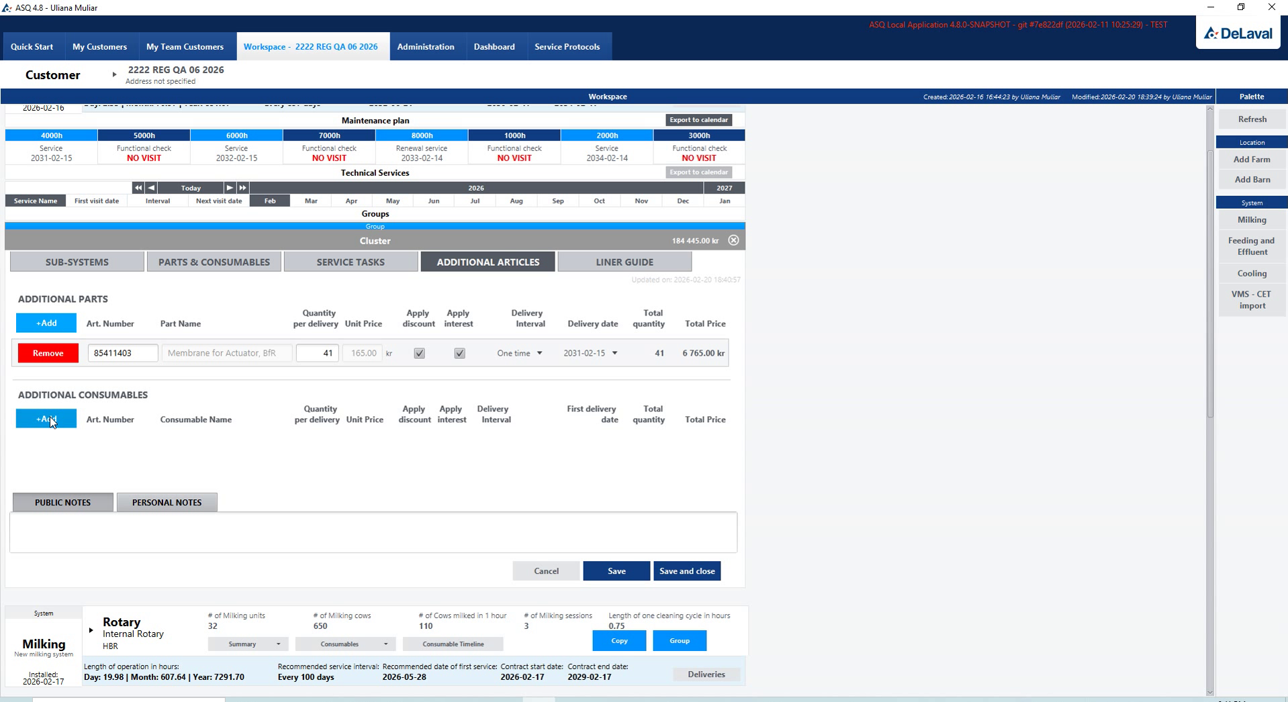The width and height of the screenshot is (1288, 702).
Task: Open the LINER GUIDE tab
Action: pos(625,262)
